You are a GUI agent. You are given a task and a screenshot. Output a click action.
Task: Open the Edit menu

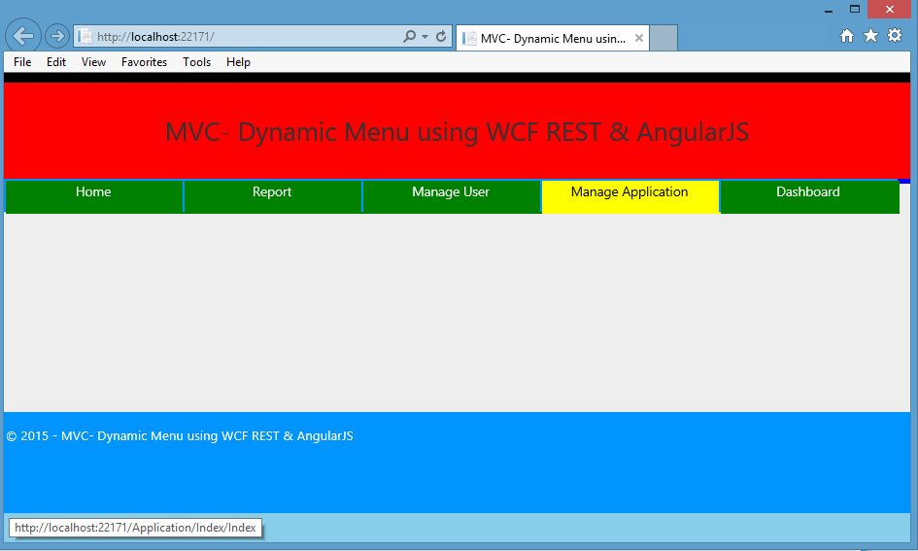tap(56, 62)
